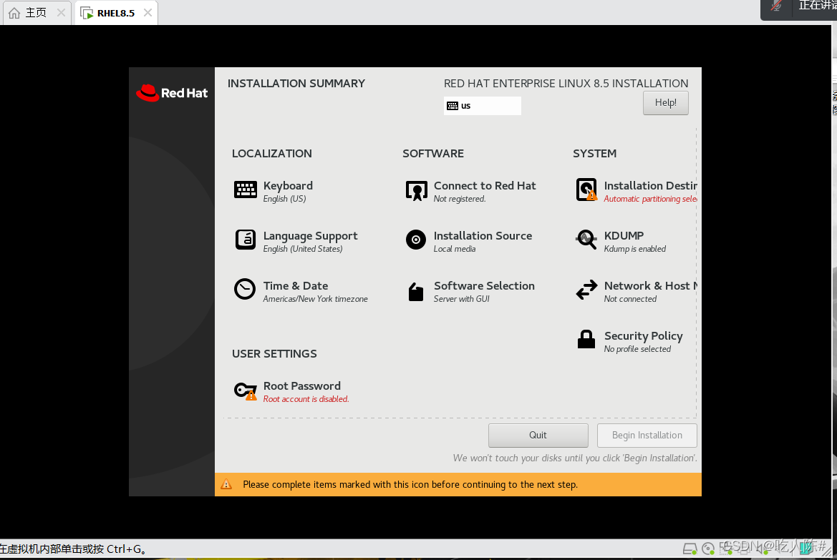
Task: Click the CD/DVD status icon in bottom bar
Action: (708, 549)
